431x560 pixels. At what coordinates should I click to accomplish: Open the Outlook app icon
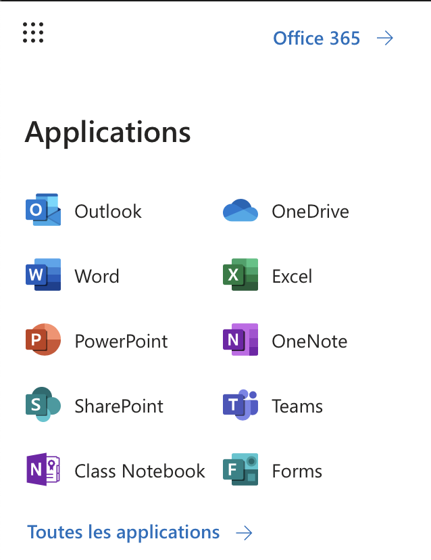pos(43,210)
